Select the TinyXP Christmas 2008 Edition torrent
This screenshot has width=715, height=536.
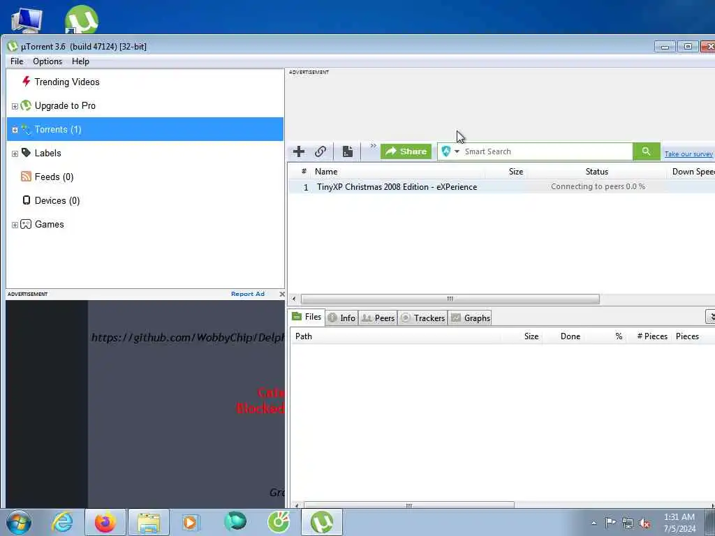coord(397,187)
